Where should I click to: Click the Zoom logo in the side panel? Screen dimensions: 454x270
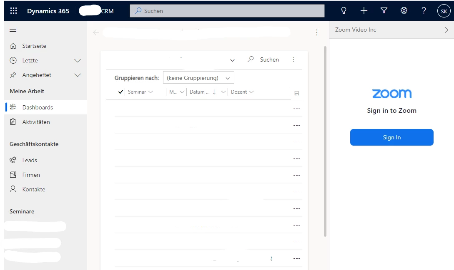pyautogui.click(x=392, y=94)
